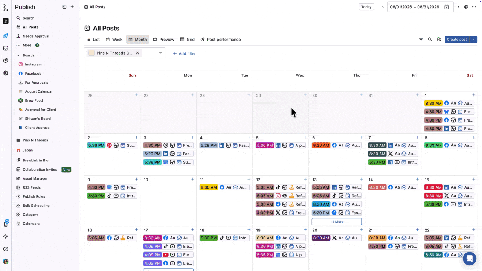Viewport: 482px width, 271px height.
Task: Click the Add filter link
Action: 184,53
